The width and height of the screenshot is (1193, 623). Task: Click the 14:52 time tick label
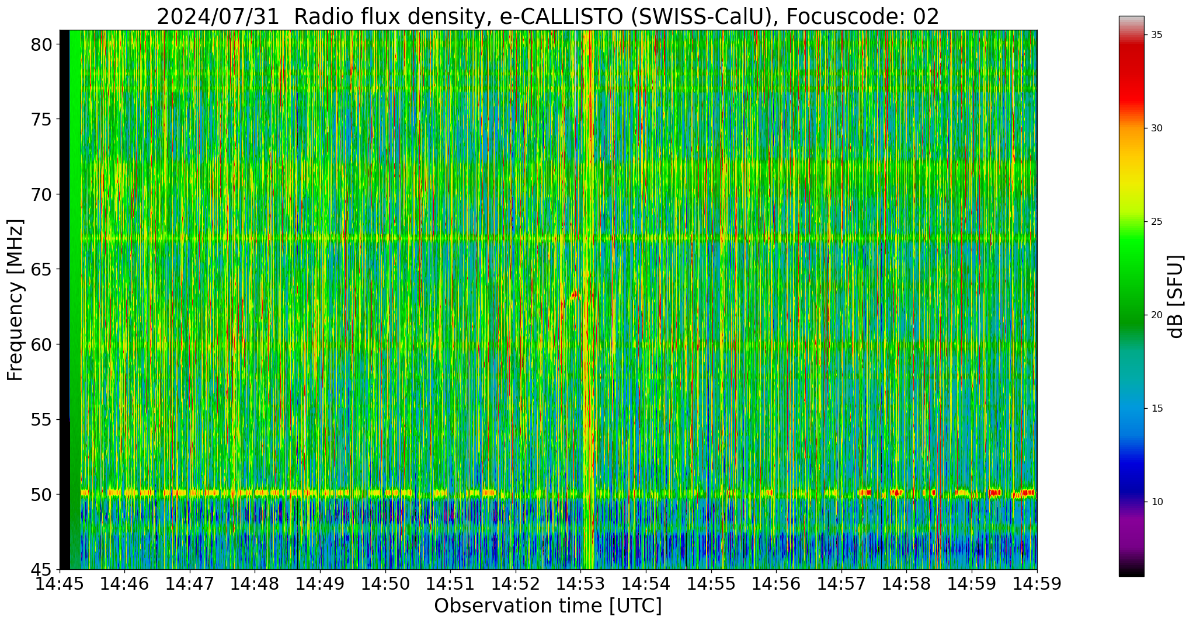point(516,583)
